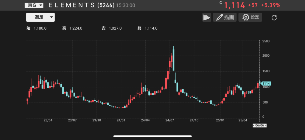The width and height of the screenshot is (305, 140).
Task: Click the 25/01 date axis label
Action: 220,120
